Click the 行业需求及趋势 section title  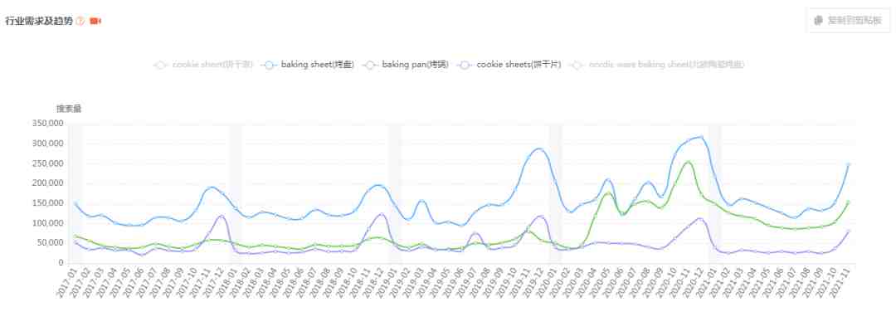click(x=39, y=21)
